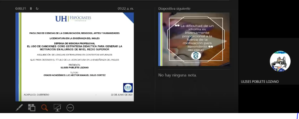Click the 'Diapositiva siguiente' label
Image resolution: width=299 pixels, height=119 pixels.
click(174, 9)
